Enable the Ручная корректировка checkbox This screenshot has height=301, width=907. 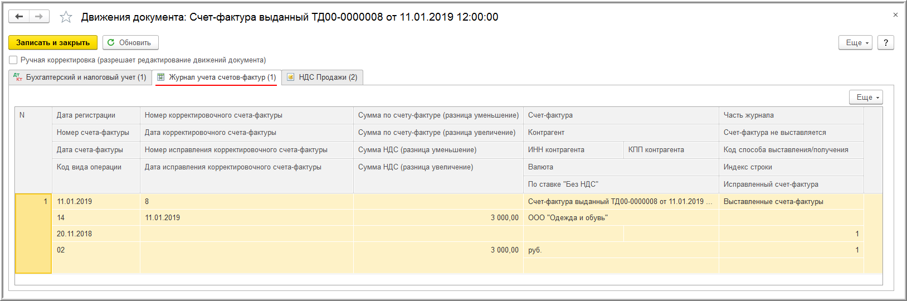coord(13,60)
